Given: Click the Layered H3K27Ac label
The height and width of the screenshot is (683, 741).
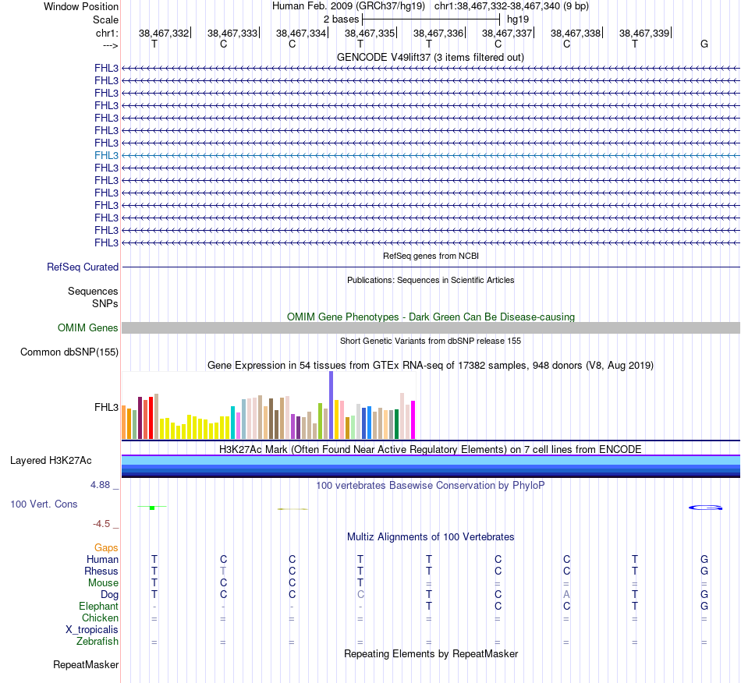Looking at the screenshot, I should point(51,461).
